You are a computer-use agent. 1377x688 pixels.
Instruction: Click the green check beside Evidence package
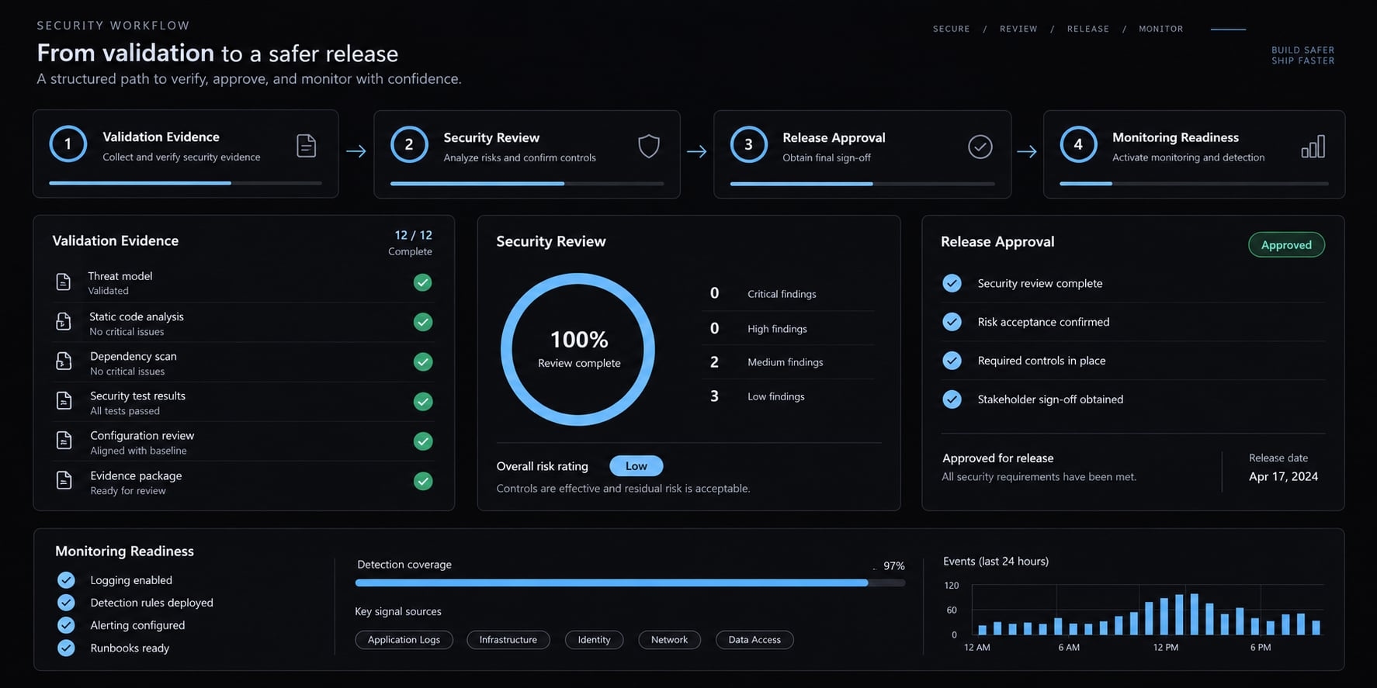(423, 481)
